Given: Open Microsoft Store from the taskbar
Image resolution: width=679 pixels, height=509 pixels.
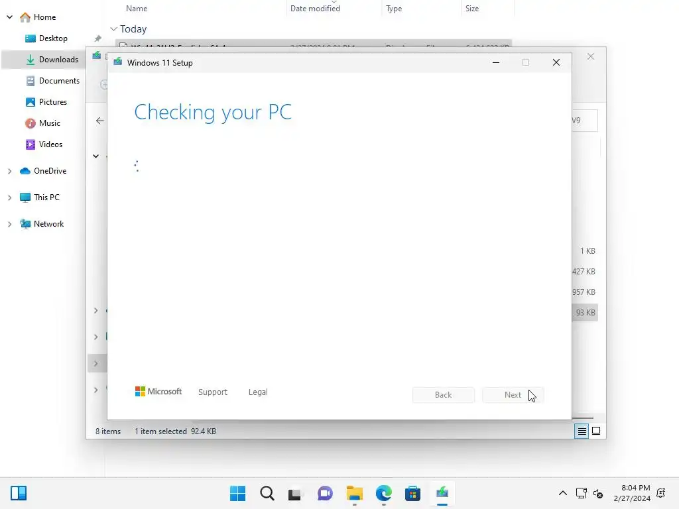Looking at the screenshot, I should click(412, 493).
